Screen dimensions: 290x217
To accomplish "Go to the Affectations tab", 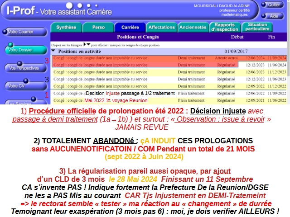I will (162, 27).
